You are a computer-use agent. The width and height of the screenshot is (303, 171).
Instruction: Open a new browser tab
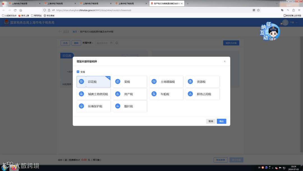(x=188, y=3)
